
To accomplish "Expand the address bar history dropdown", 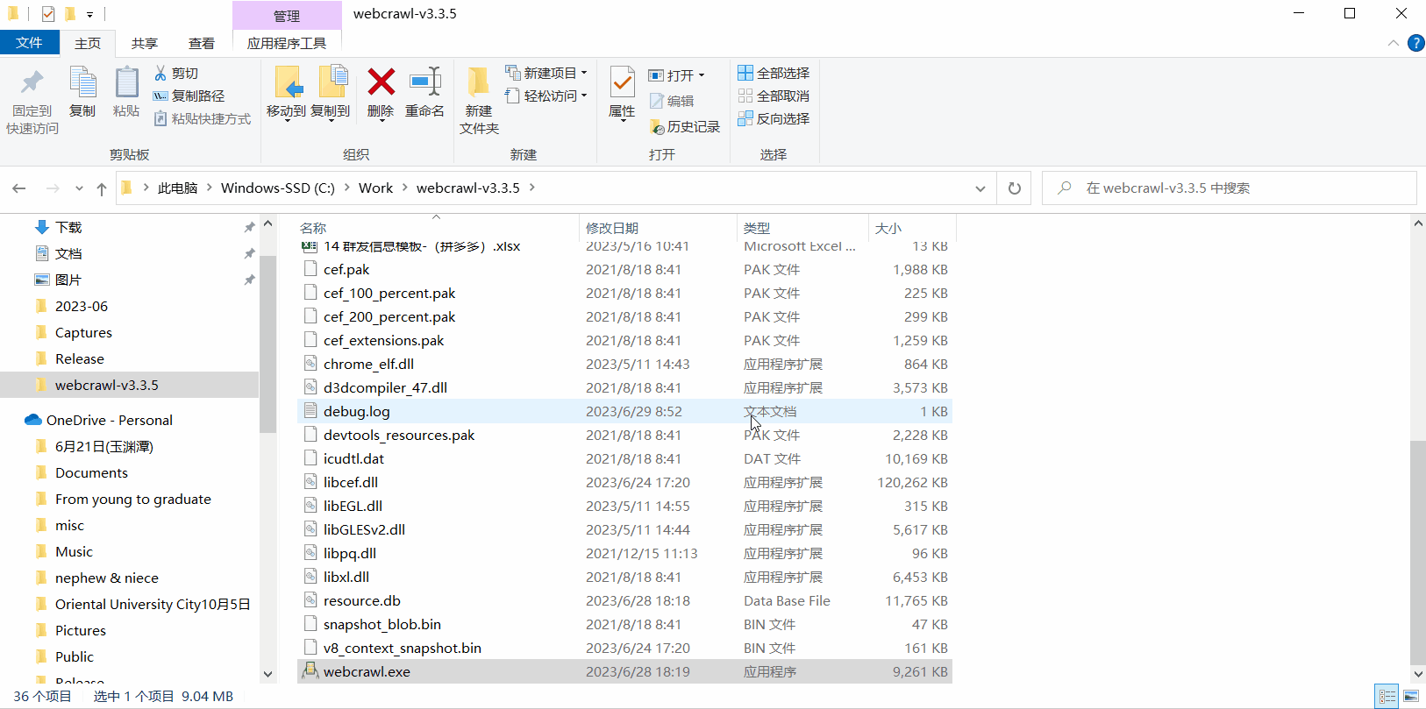I will (980, 188).
